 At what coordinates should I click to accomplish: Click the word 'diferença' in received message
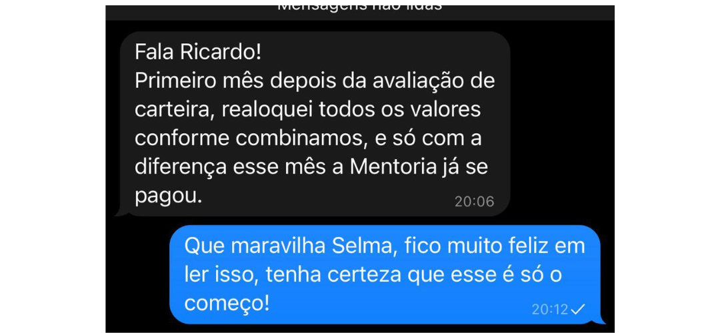(181, 167)
